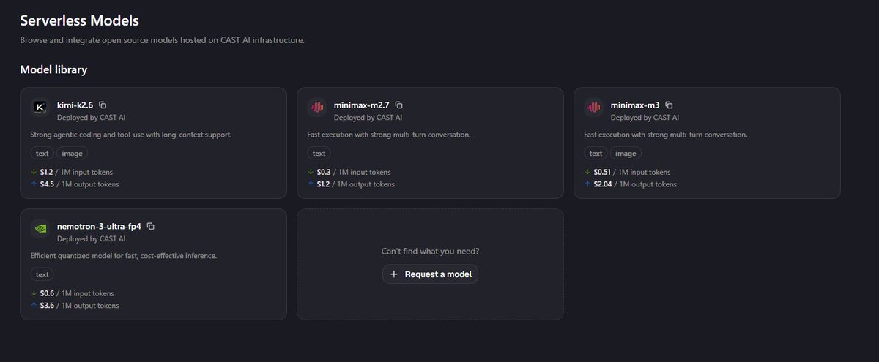
Task: Click the Kimi K logo icon
Action: point(40,108)
